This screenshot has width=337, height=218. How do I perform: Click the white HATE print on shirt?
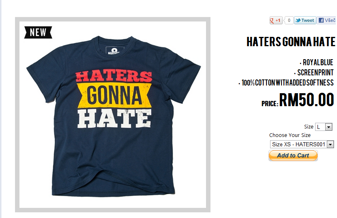(114, 118)
